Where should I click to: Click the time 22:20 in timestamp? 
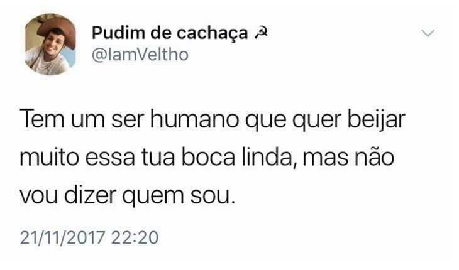coord(135,237)
